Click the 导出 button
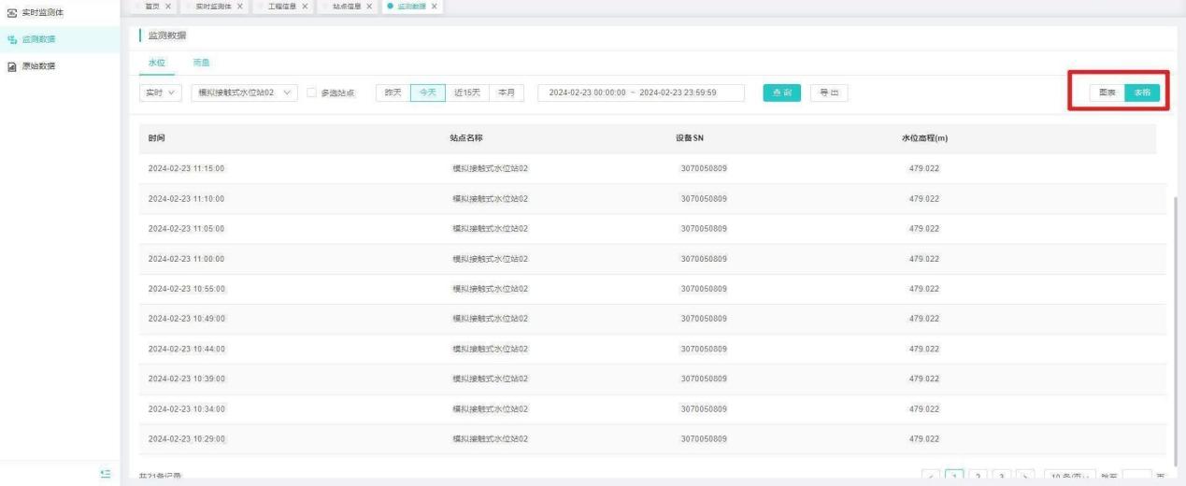Image resolution: width=1186 pixels, height=486 pixels. (x=828, y=93)
